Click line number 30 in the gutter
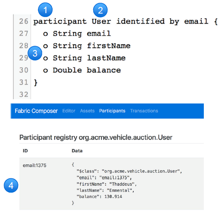 pos(24,70)
